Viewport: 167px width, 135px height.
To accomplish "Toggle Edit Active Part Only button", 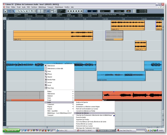I will pos(55,11).
